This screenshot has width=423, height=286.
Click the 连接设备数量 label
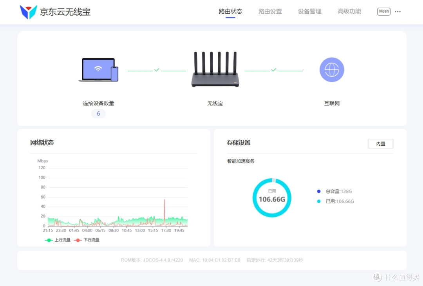pos(98,103)
